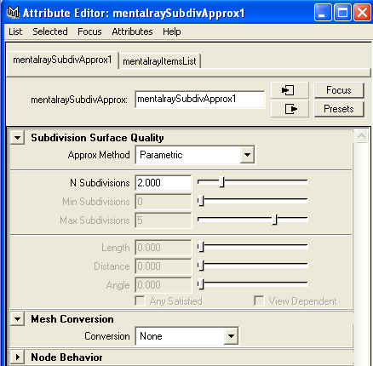Click the scroll up arrow in the panel

click(361, 136)
